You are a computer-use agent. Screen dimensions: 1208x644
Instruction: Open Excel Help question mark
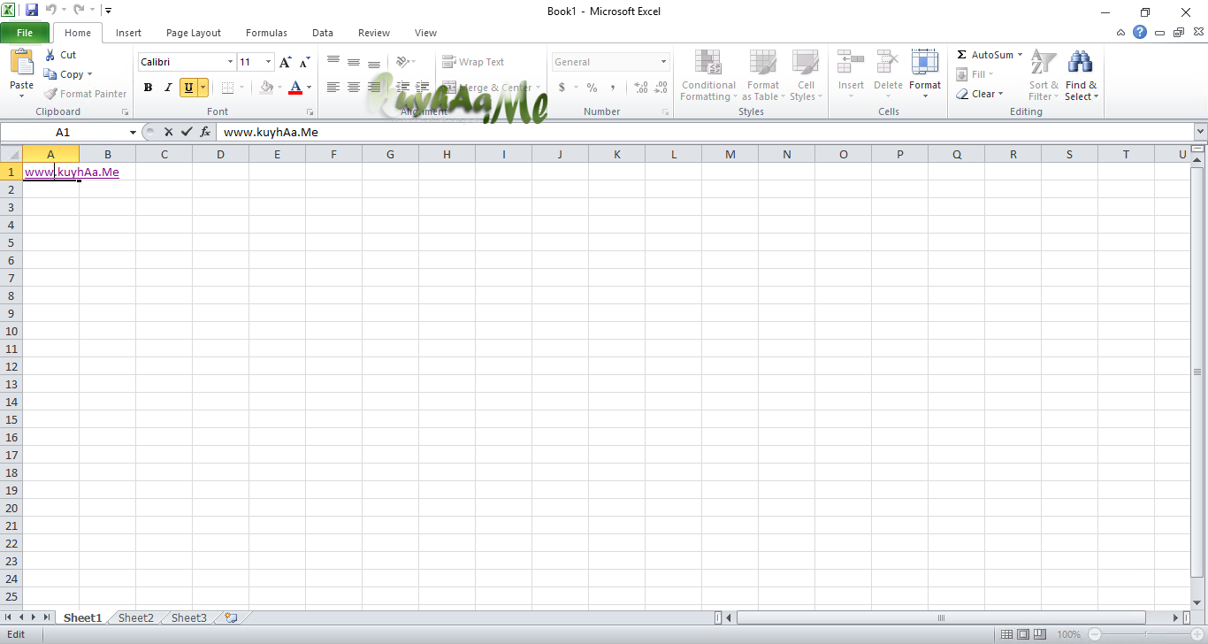pos(1140,32)
